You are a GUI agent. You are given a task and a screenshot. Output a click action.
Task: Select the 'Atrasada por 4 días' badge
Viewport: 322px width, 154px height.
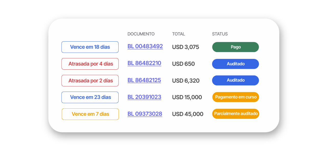(x=90, y=64)
